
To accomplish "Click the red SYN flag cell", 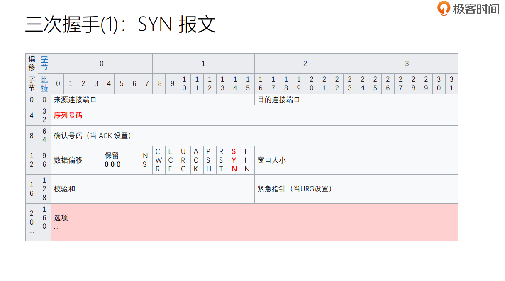I will pyautogui.click(x=234, y=160).
